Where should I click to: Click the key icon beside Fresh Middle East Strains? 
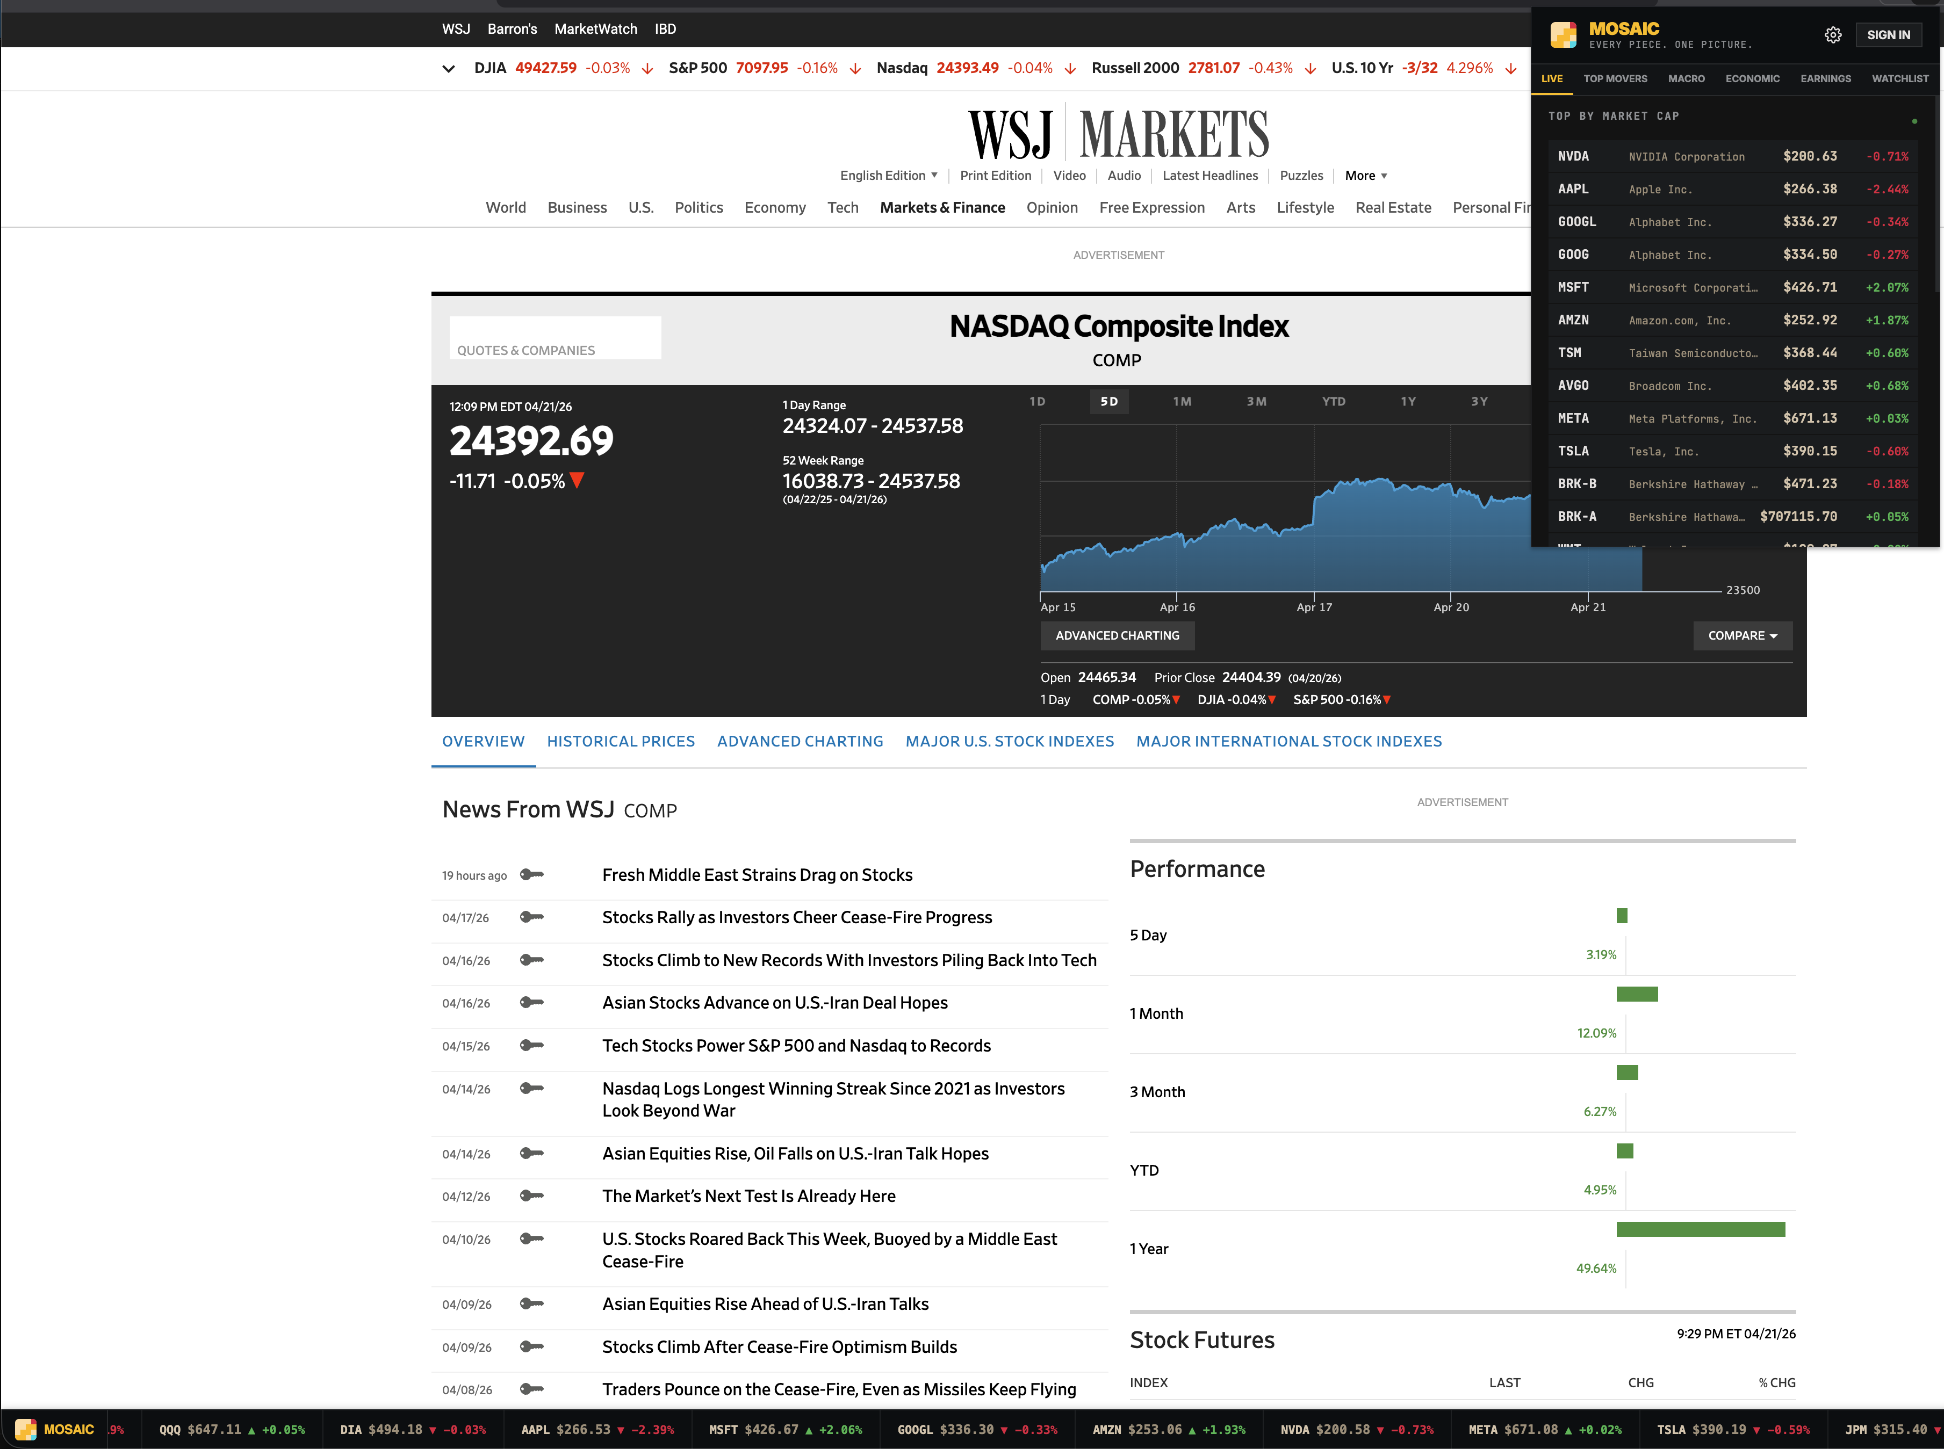click(x=532, y=874)
